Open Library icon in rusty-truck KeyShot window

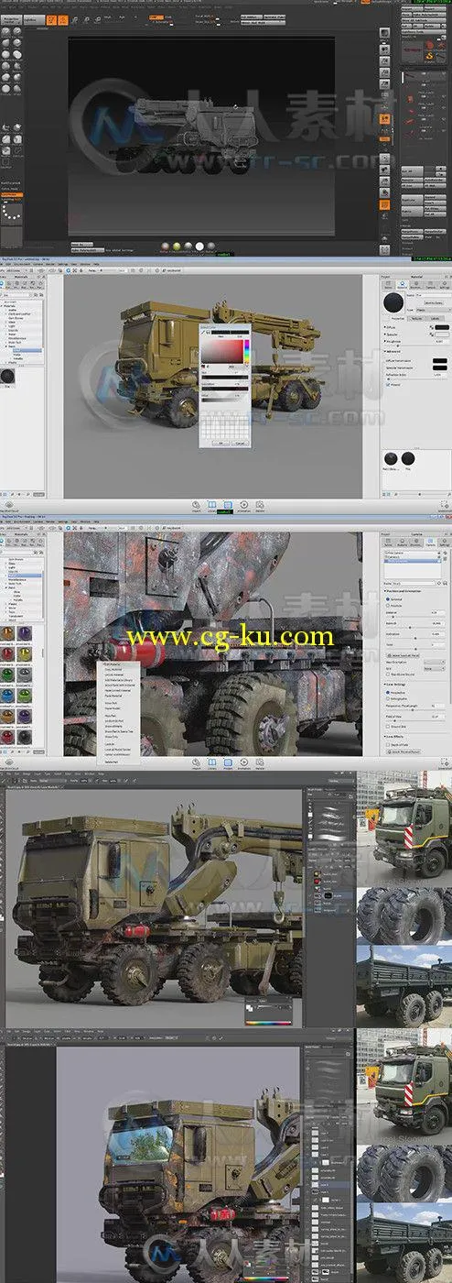pyautogui.click(x=211, y=762)
